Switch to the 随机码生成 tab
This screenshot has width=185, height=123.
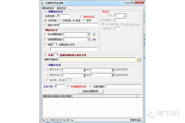click(48, 8)
